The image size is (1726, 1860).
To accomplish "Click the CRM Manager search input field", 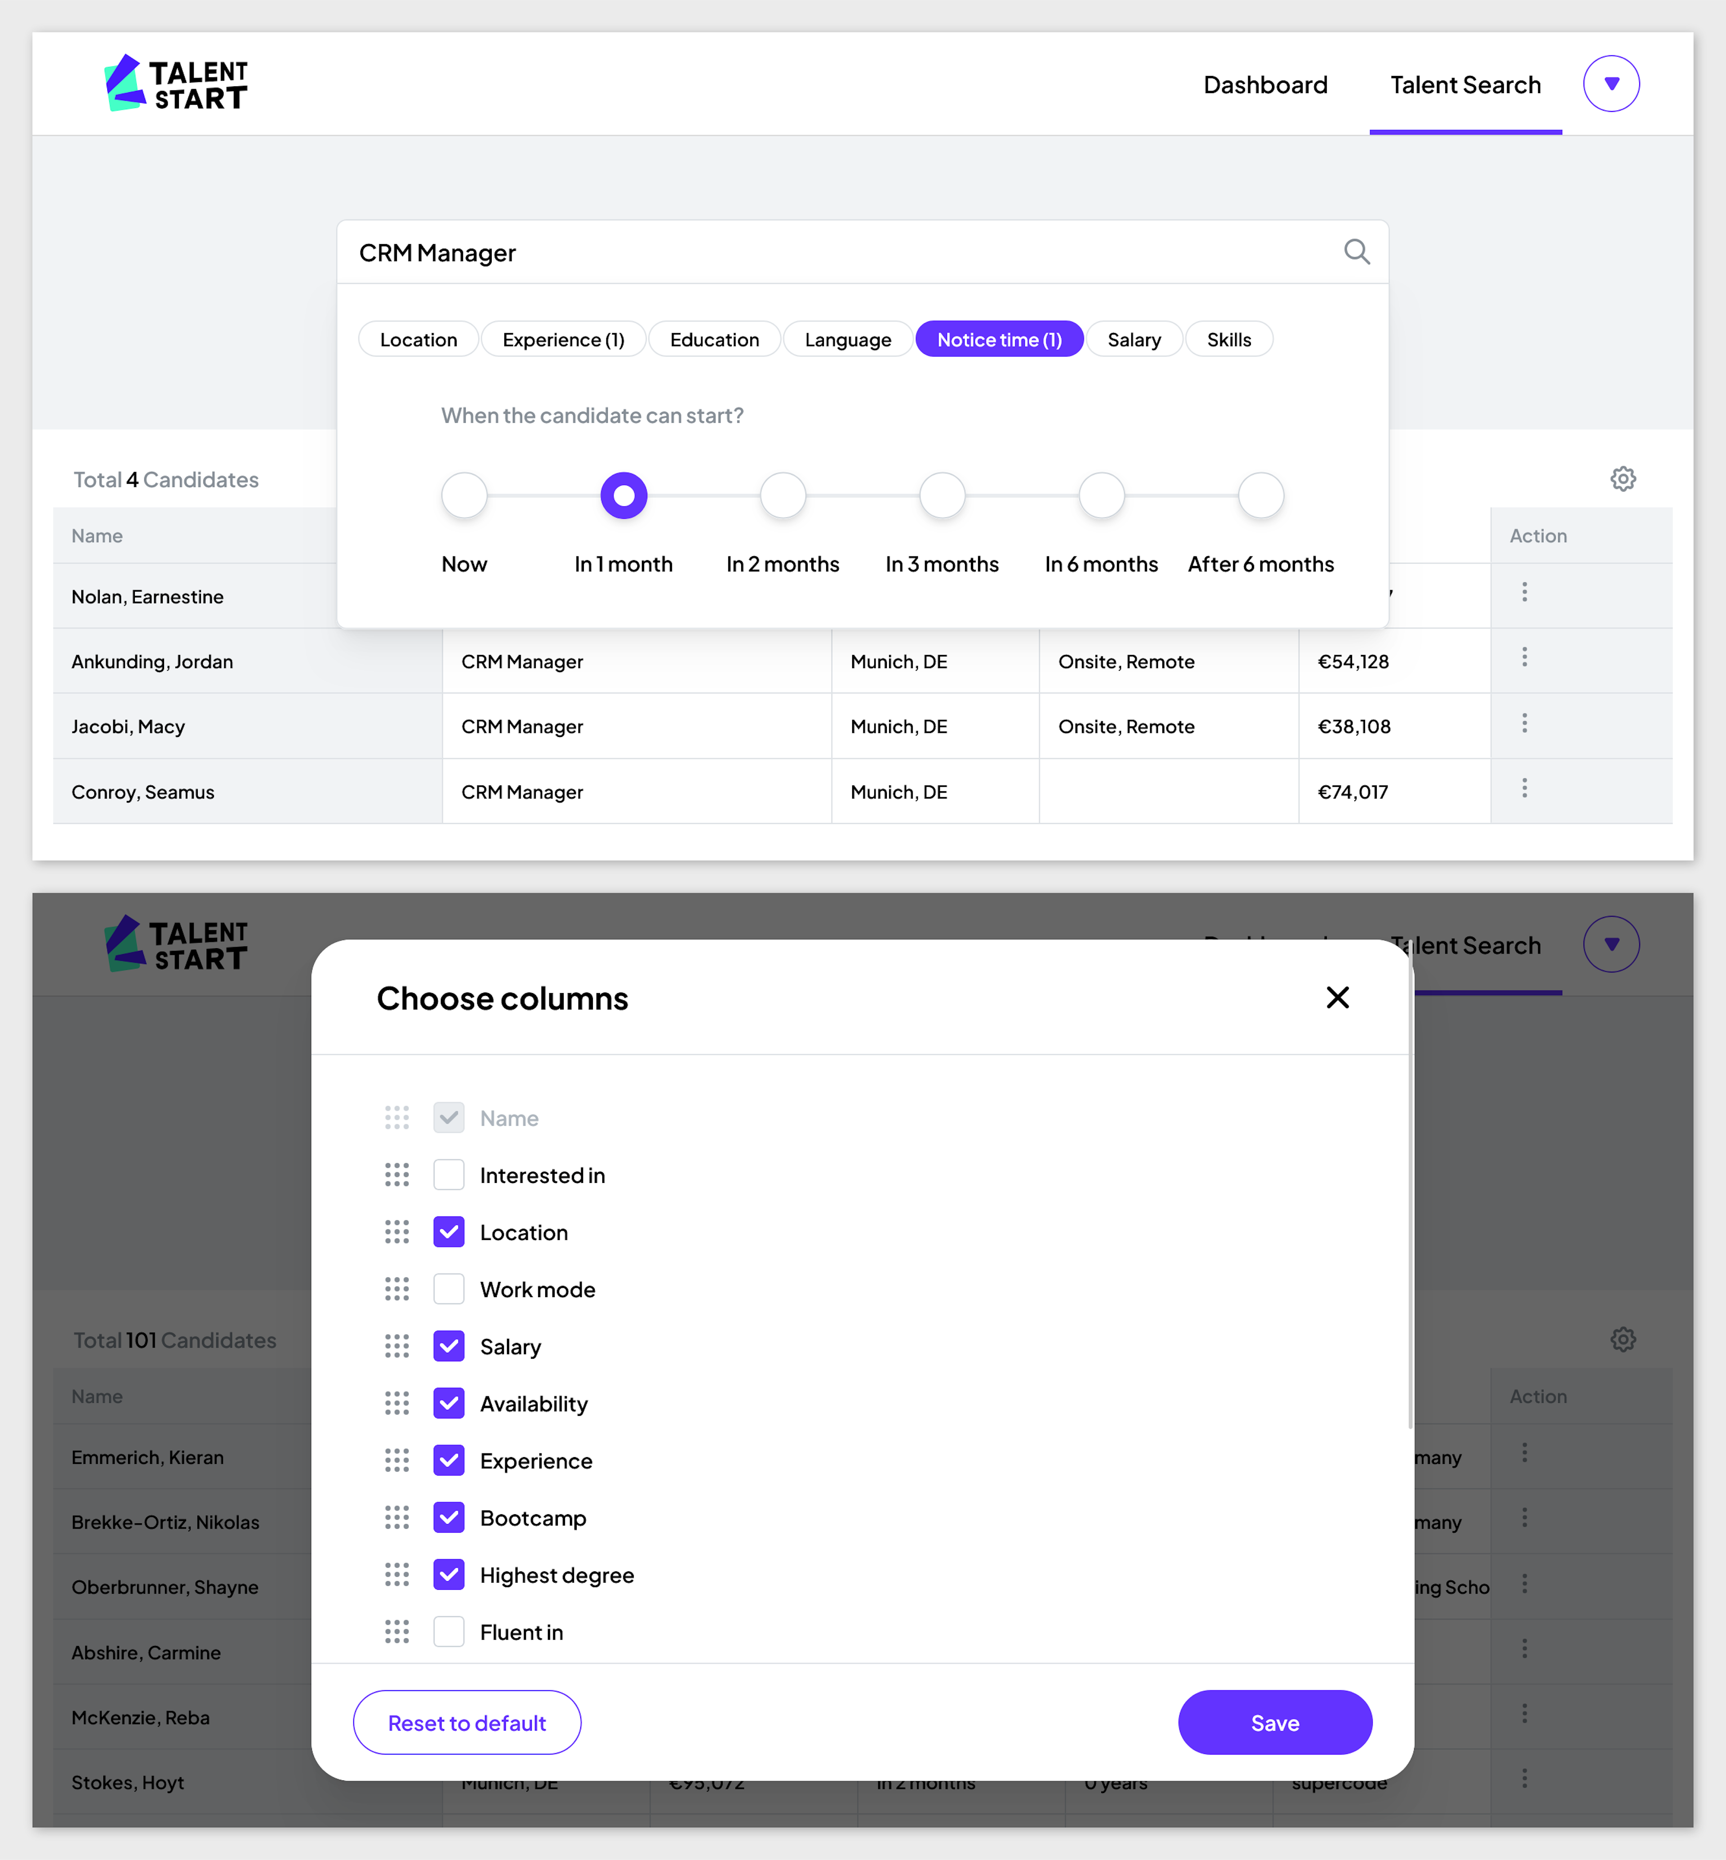I will coord(862,252).
